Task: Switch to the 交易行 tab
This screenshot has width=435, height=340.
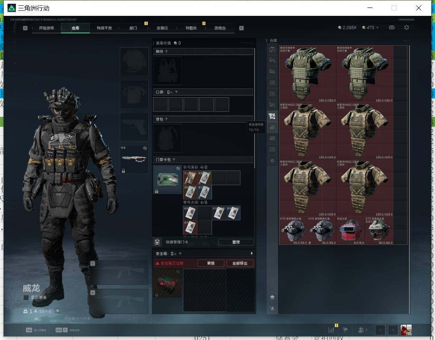Action: point(162,28)
